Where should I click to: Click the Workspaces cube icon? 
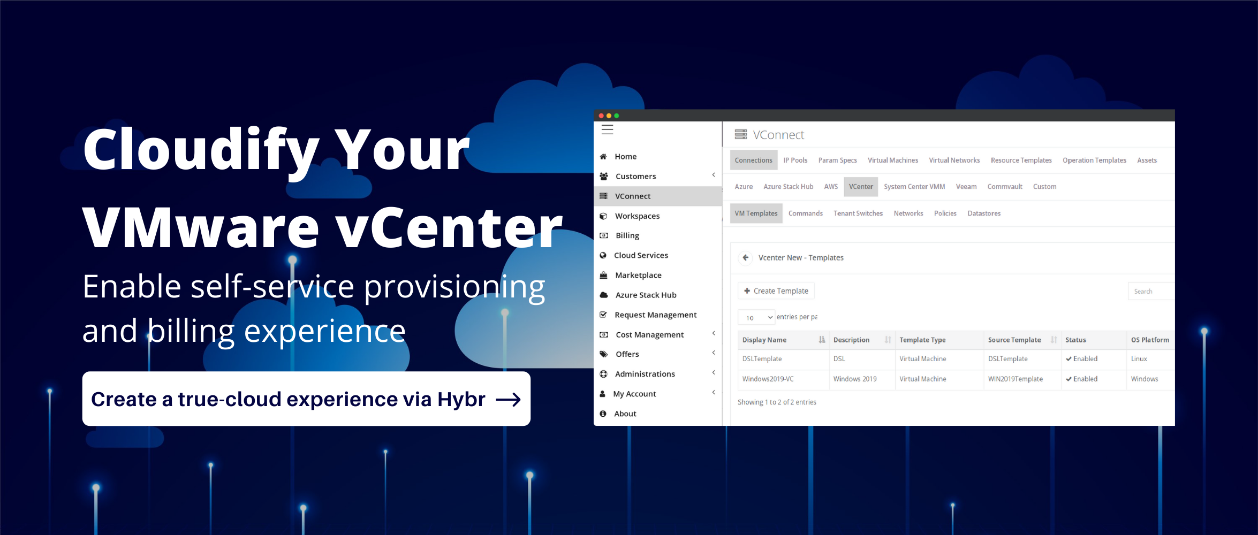pyautogui.click(x=603, y=216)
